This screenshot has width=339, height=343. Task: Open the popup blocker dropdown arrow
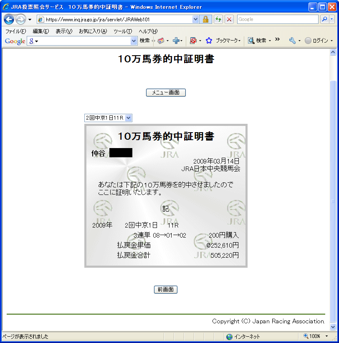point(200,41)
